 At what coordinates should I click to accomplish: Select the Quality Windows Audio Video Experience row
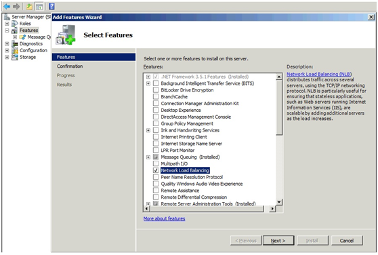(x=202, y=184)
